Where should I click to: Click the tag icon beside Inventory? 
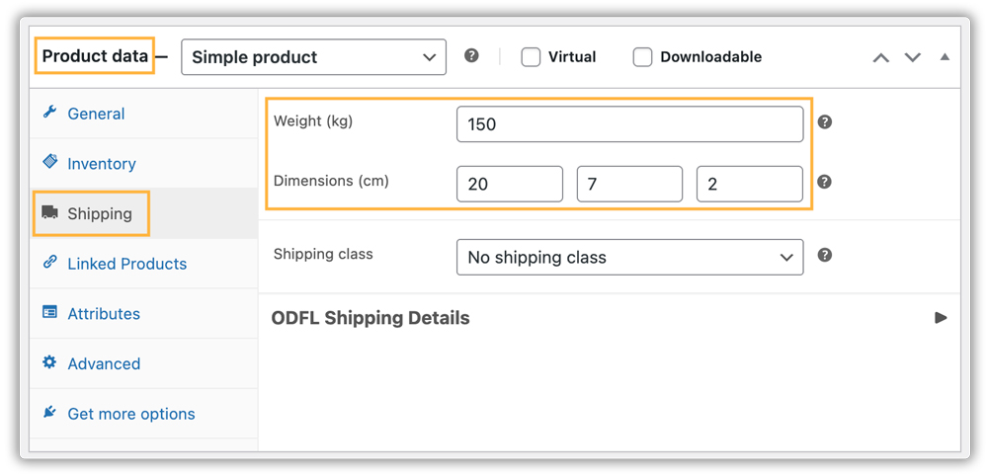tap(49, 162)
